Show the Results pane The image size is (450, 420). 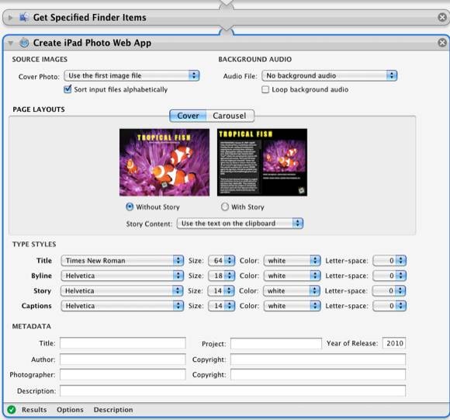pyautogui.click(x=34, y=410)
